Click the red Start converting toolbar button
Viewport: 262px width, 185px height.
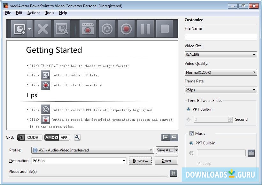[x=126, y=29]
